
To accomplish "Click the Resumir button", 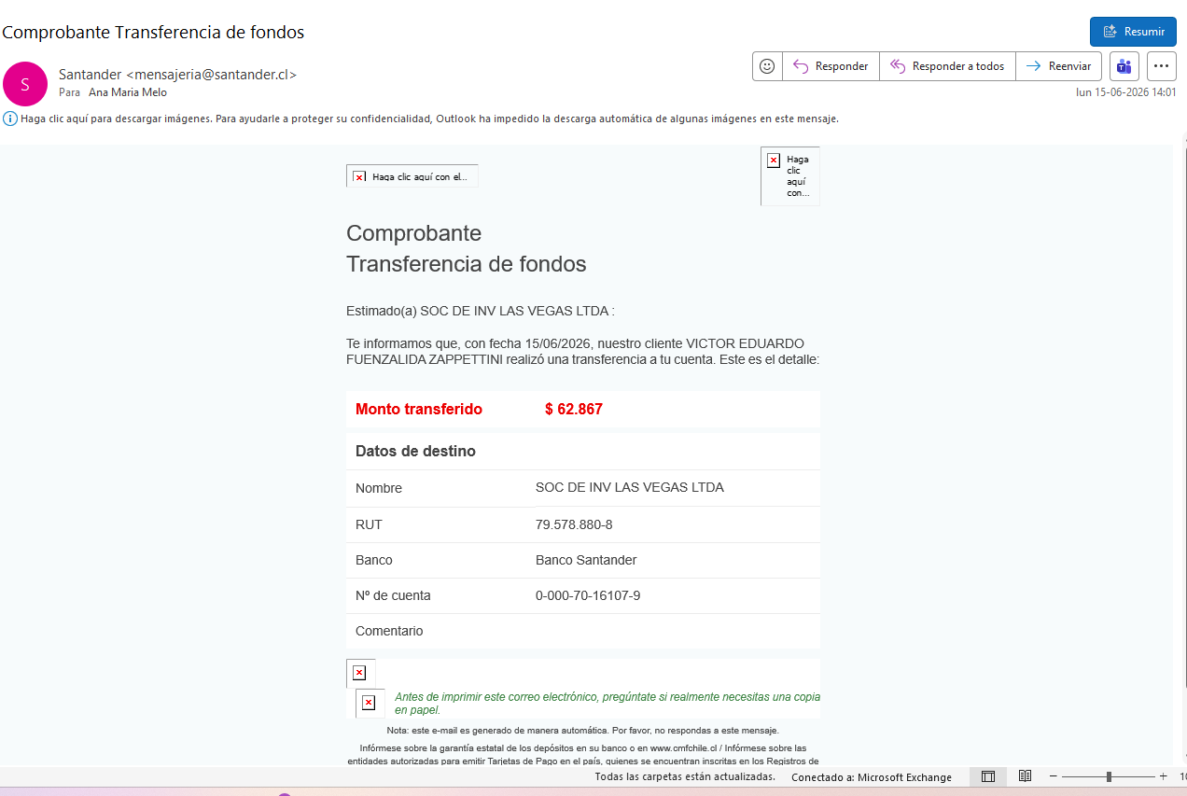I will 1133,32.
